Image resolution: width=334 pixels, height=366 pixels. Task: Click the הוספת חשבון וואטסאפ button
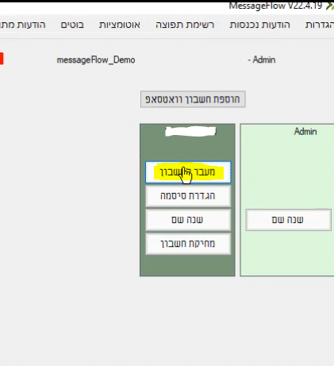click(193, 99)
